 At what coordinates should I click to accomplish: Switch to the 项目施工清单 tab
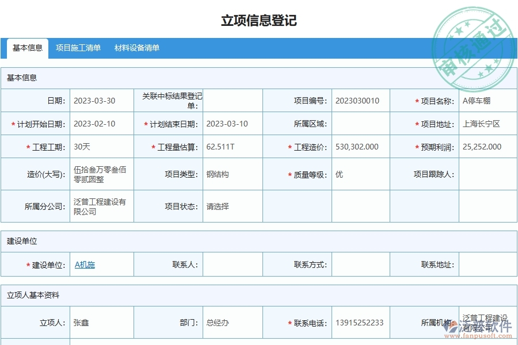(78, 48)
